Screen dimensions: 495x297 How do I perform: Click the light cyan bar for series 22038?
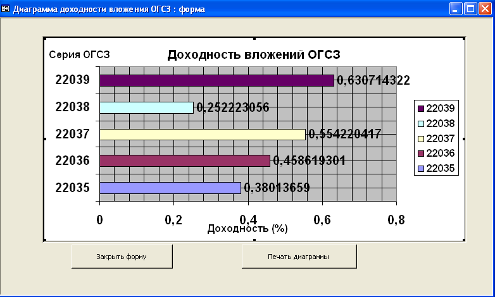pyautogui.click(x=146, y=107)
